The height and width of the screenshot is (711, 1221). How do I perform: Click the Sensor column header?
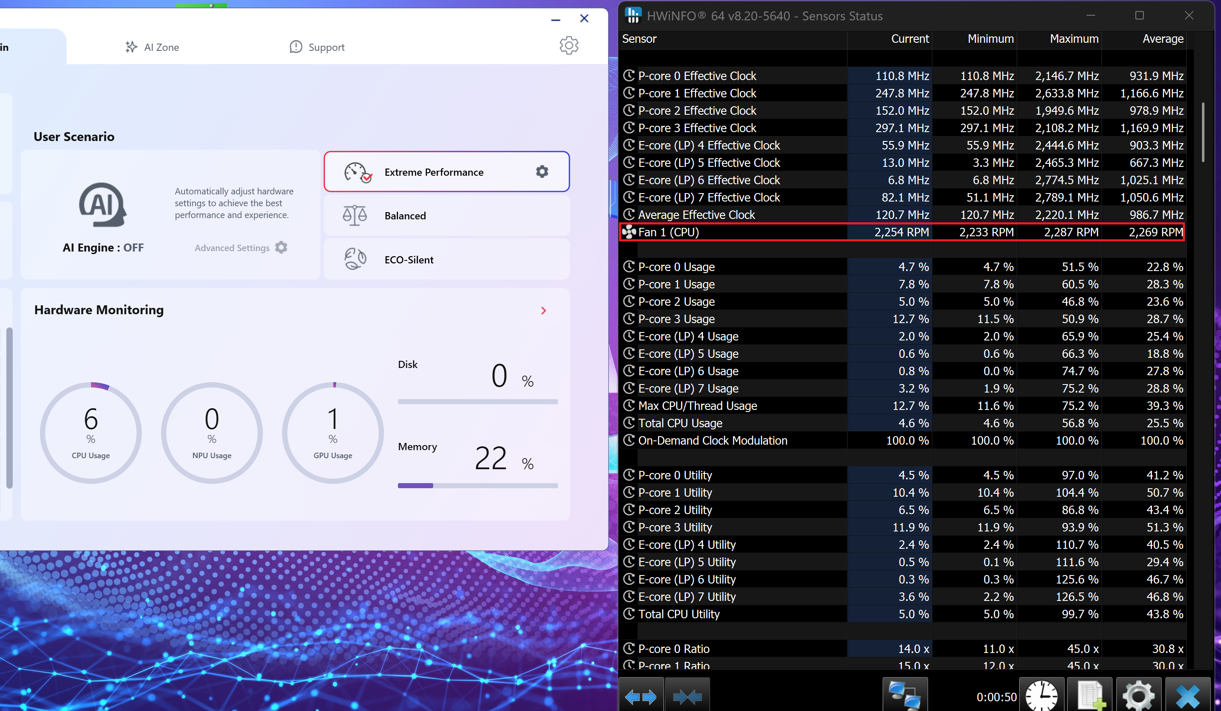coord(733,39)
